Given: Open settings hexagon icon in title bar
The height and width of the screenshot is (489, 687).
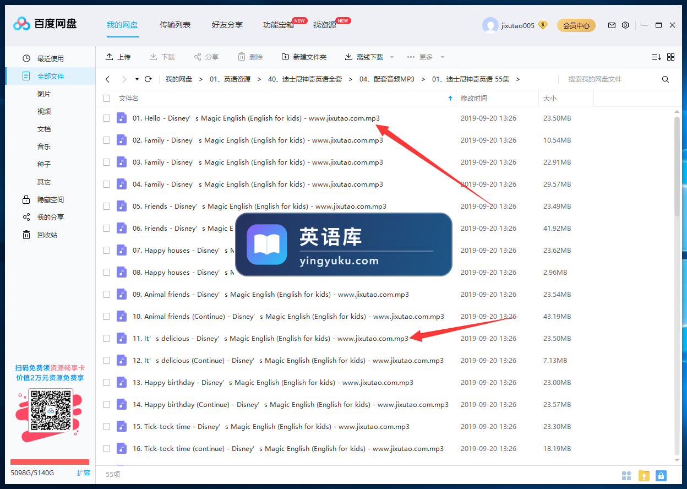Looking at the screenshot, I should tap(625, 25).
